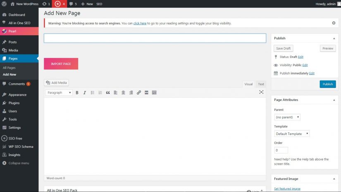
Task: Click the New content plus item
Action: coord(87,4)
